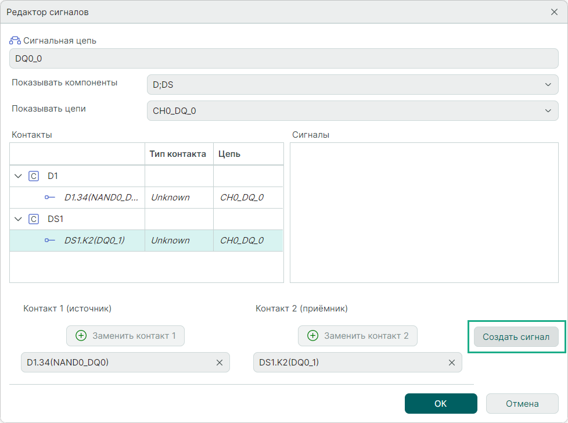Collapse the DS1 component tree node
This screenshot has height=423, width=568.
coord(19,219)
